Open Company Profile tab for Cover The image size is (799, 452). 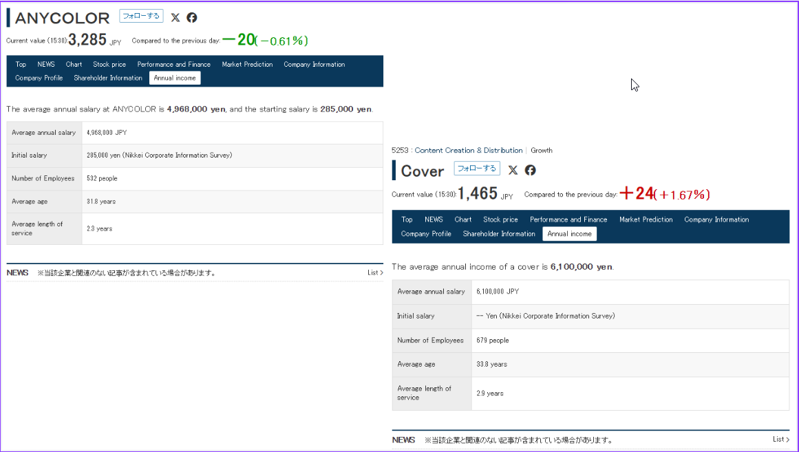(426, 234)
